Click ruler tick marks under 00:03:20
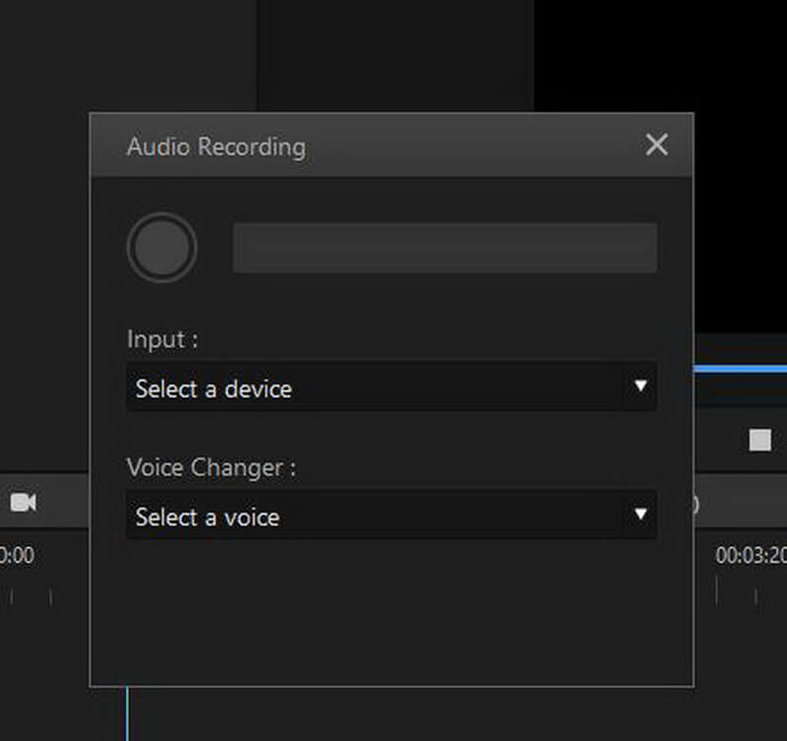 (736, 590)
